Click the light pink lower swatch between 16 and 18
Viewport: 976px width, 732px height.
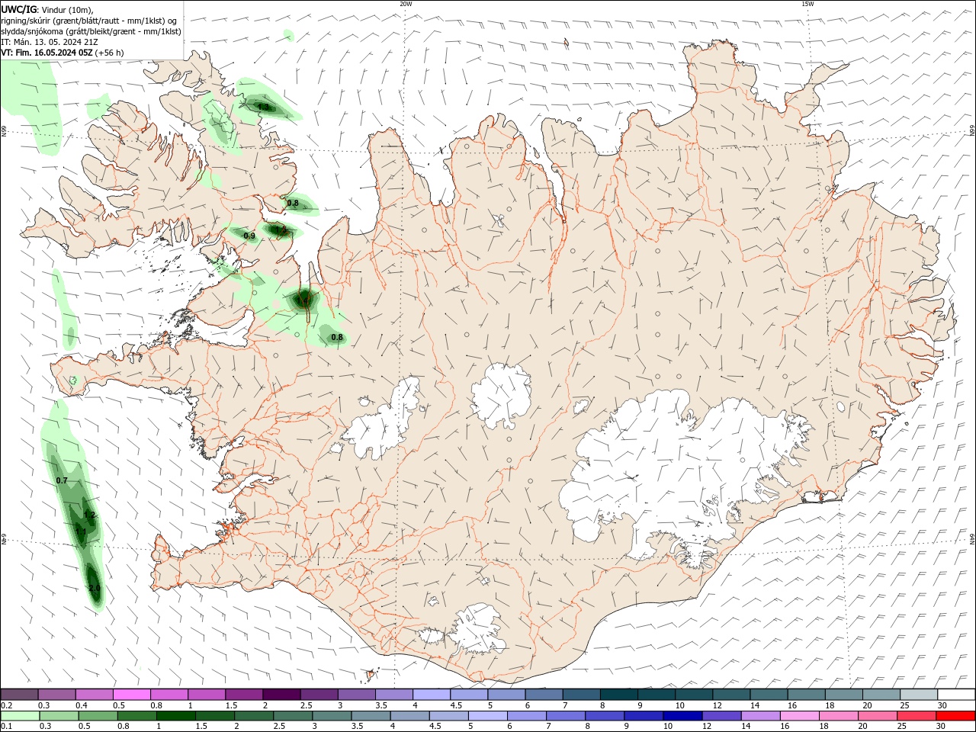tap(798, 716)
